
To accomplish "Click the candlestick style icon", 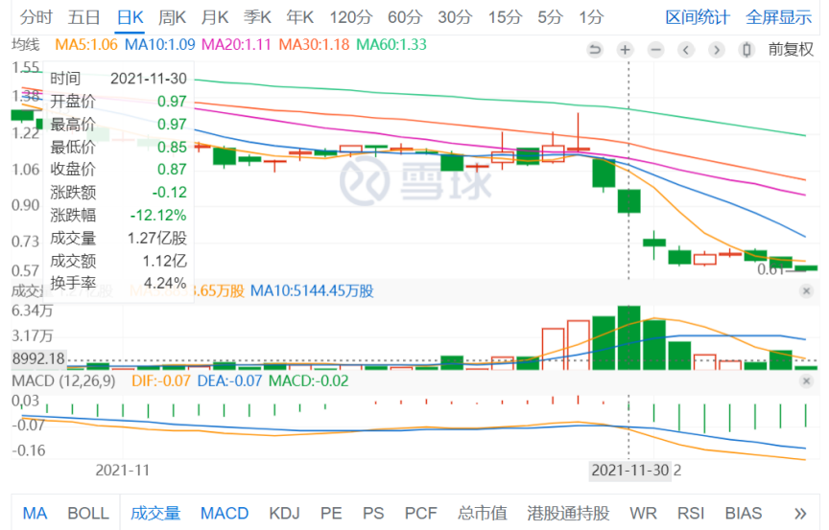I will (746, 50).
